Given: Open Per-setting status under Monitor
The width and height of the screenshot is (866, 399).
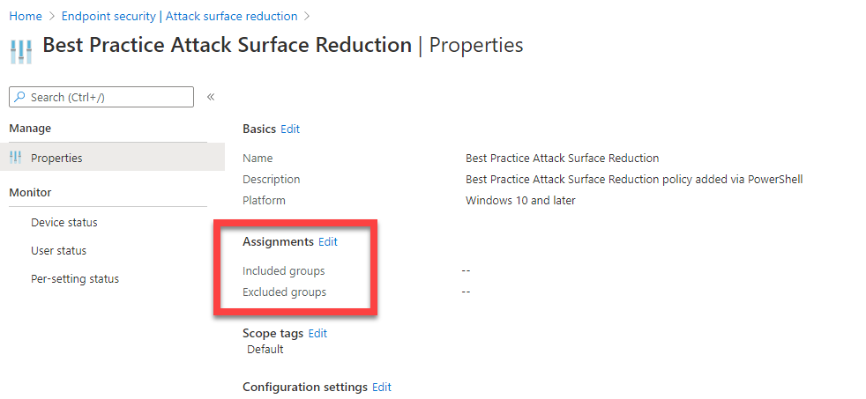Looking at the screenshot, I should point(74,279).
